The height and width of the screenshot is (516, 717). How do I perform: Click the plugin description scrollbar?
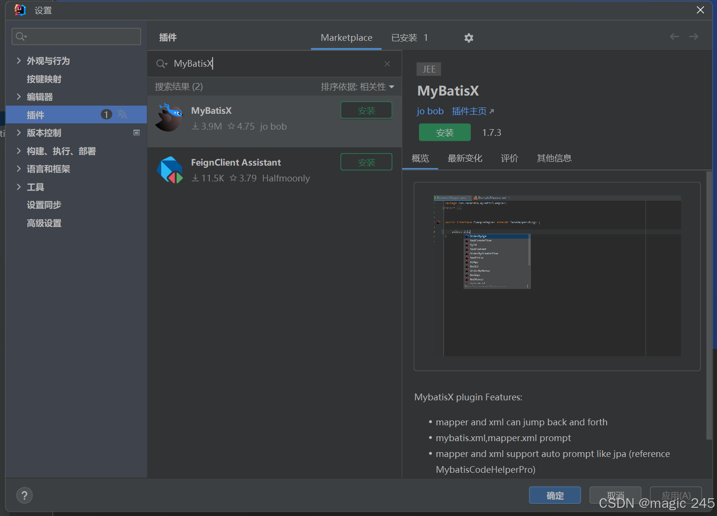click(x=709, y=305)
